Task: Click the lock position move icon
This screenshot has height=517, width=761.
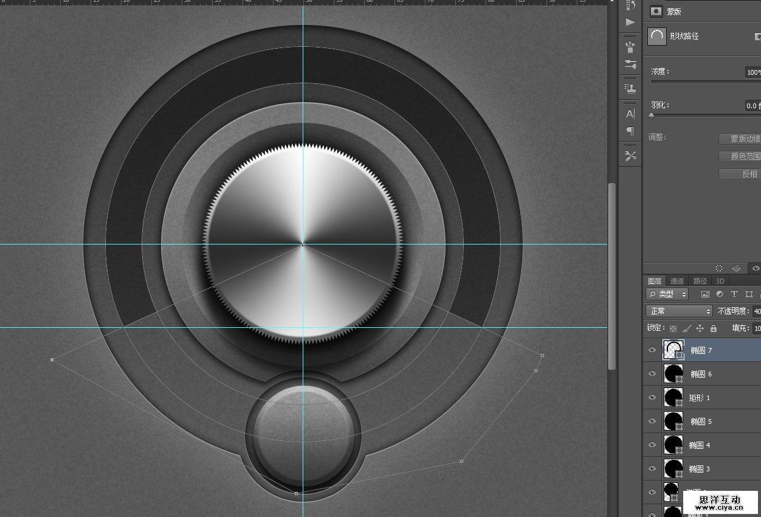Action: pyautogui.click(x=700, y=328)
